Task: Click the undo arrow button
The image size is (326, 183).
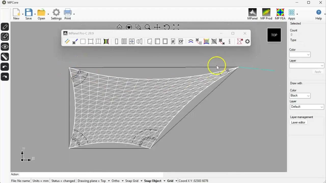Action: (5, 67)
